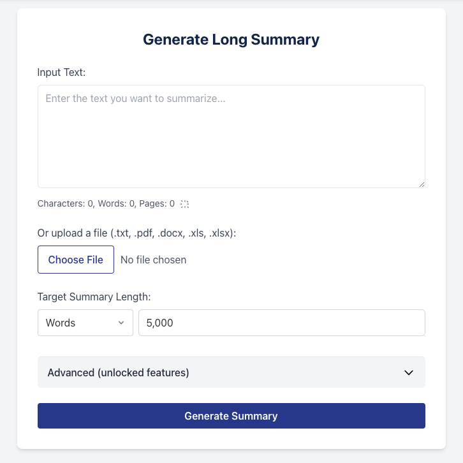463x463 pixels.
Task: Click the "Pages: 0" counter text
Action: 152,204
